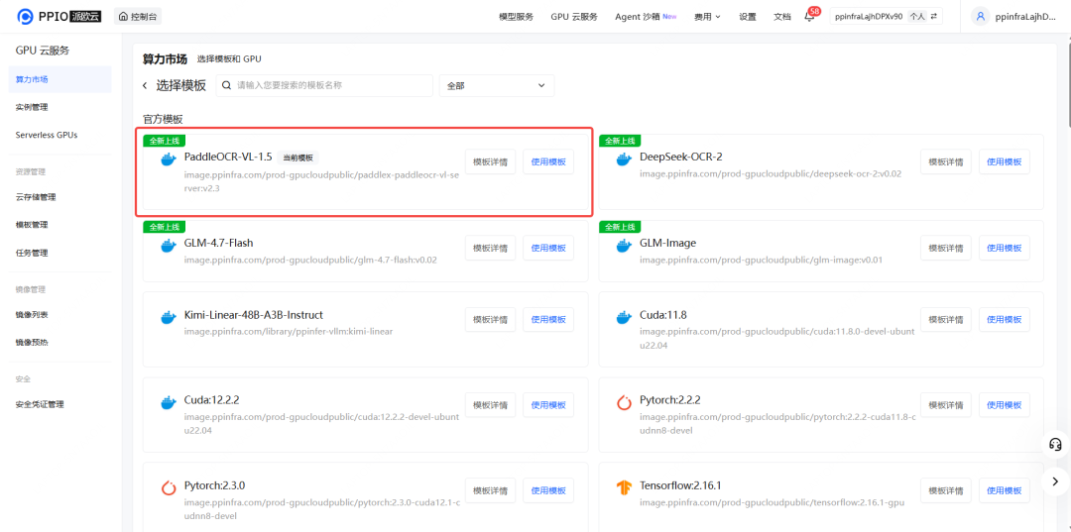1071x532 pixels.
Task: Open the headset customer support icon
Action: click(1055, 445)
